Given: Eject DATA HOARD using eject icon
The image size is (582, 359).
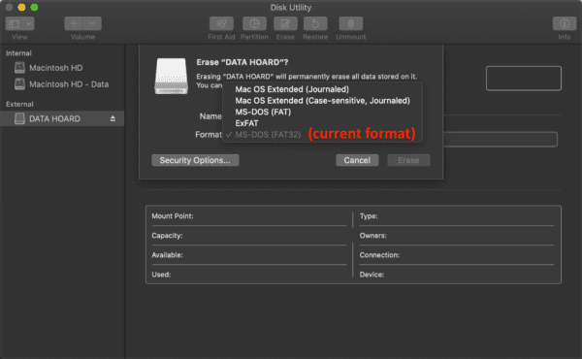Looking at the screenshot, I should coord(113,118).
